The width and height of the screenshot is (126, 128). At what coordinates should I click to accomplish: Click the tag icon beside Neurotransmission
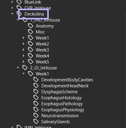tap(36, 115)
